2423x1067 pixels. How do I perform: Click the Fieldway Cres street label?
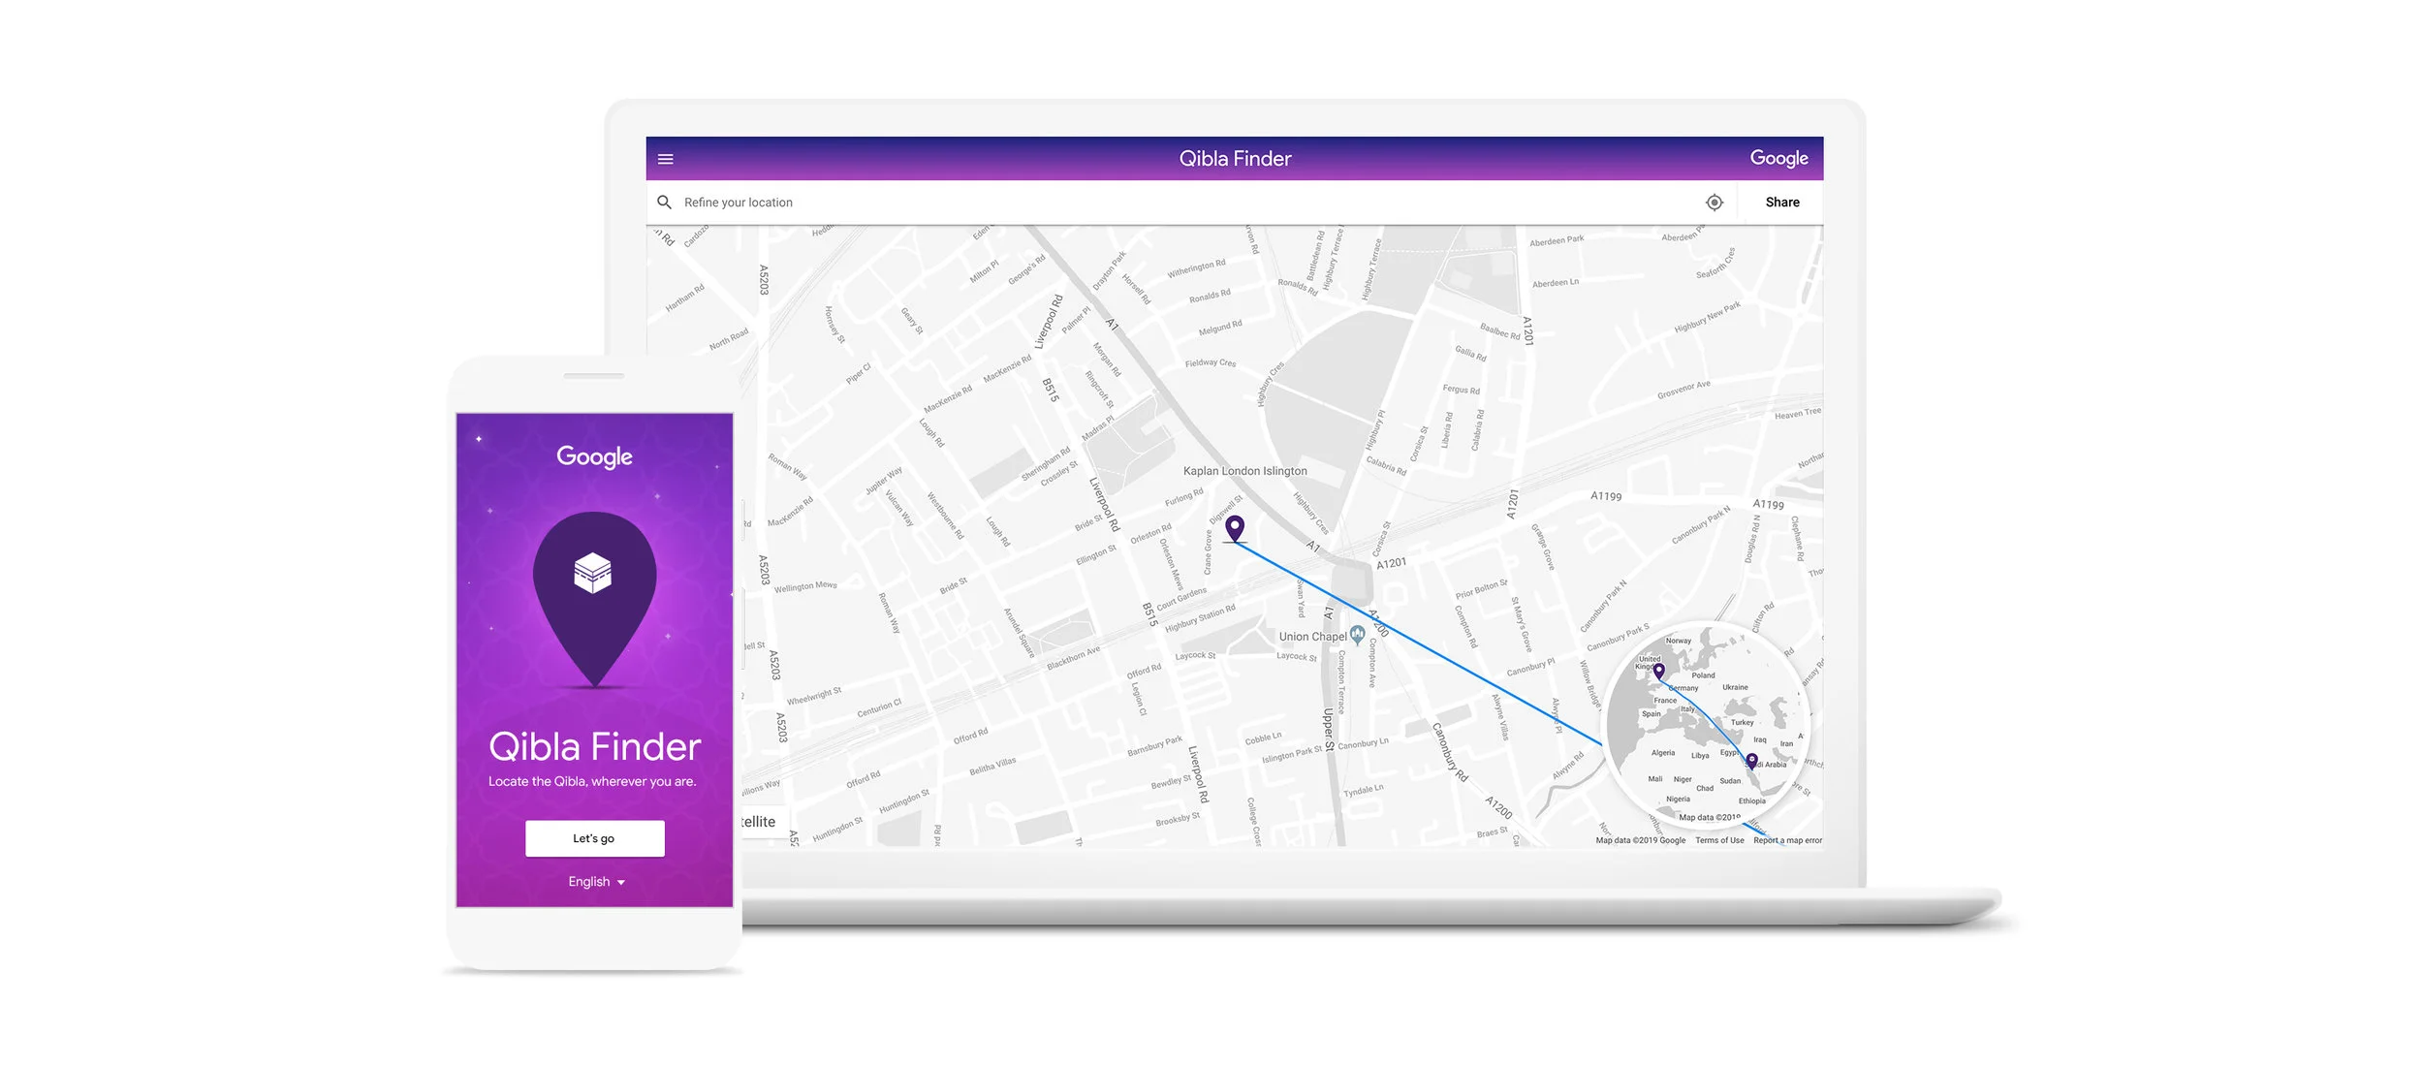[1210, 362]
